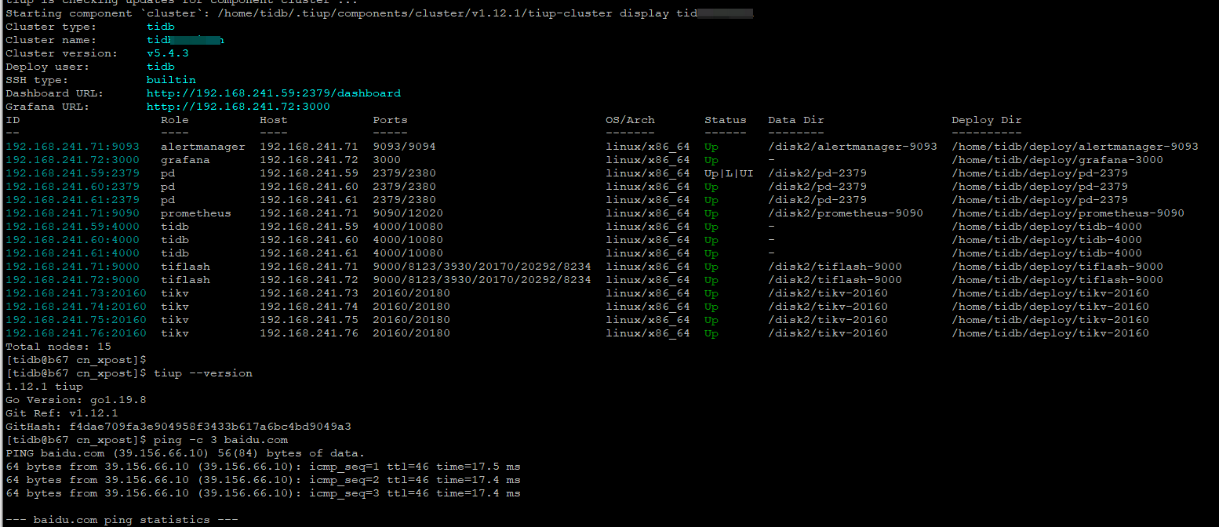
Task: Click the alertmanager role cell
Action: (x=203, y=147)
